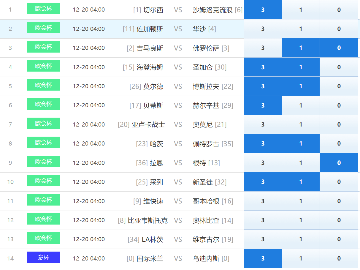The image size is (360, 270).
Task: Choose 3 for LA林茨 vs 维京古尔
Action: (x=263, y=239)
